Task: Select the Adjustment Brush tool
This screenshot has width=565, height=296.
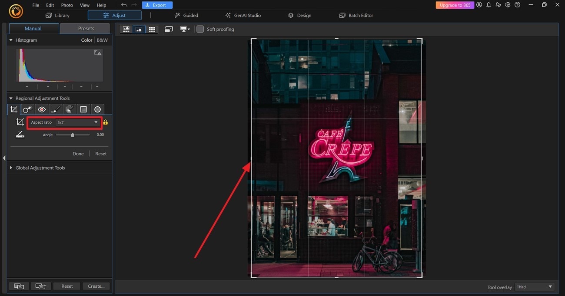Action: [x=56, y=109]
